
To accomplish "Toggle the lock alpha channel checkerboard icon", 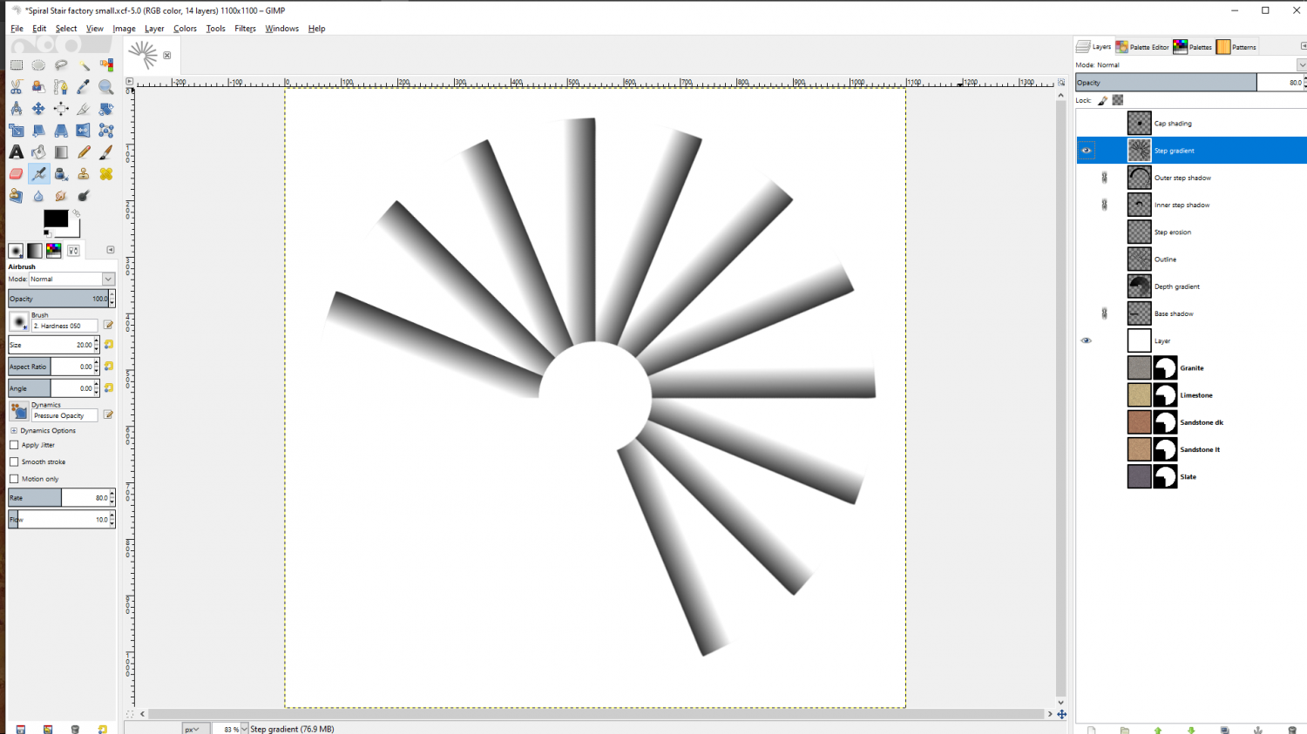I will [1118, 100].
